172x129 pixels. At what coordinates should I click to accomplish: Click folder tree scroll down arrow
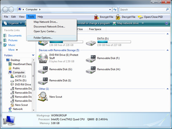tap(33, 110)
